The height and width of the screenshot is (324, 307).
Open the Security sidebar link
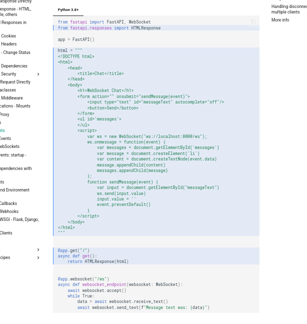[x=8, y=74]
